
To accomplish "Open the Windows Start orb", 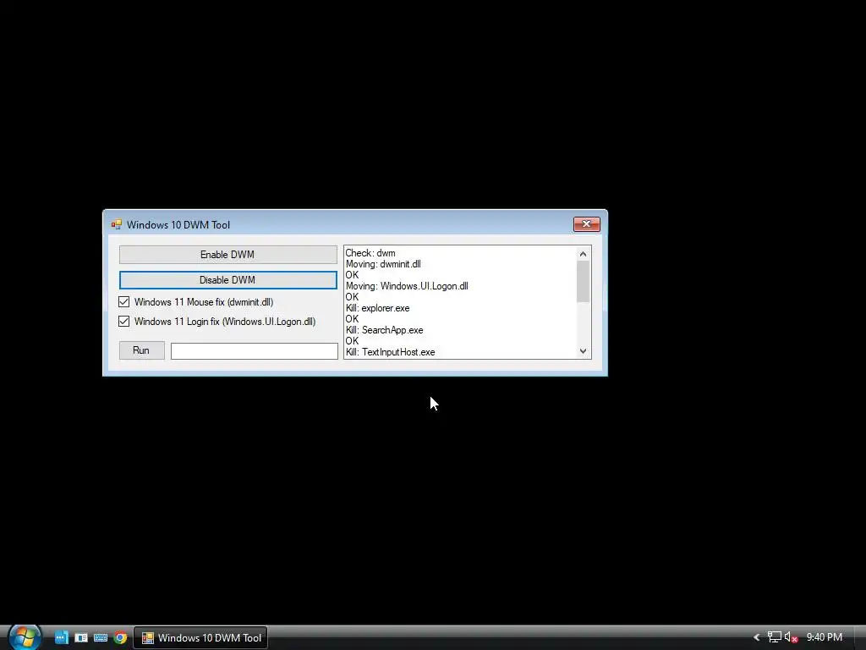I will pos(25,636).
